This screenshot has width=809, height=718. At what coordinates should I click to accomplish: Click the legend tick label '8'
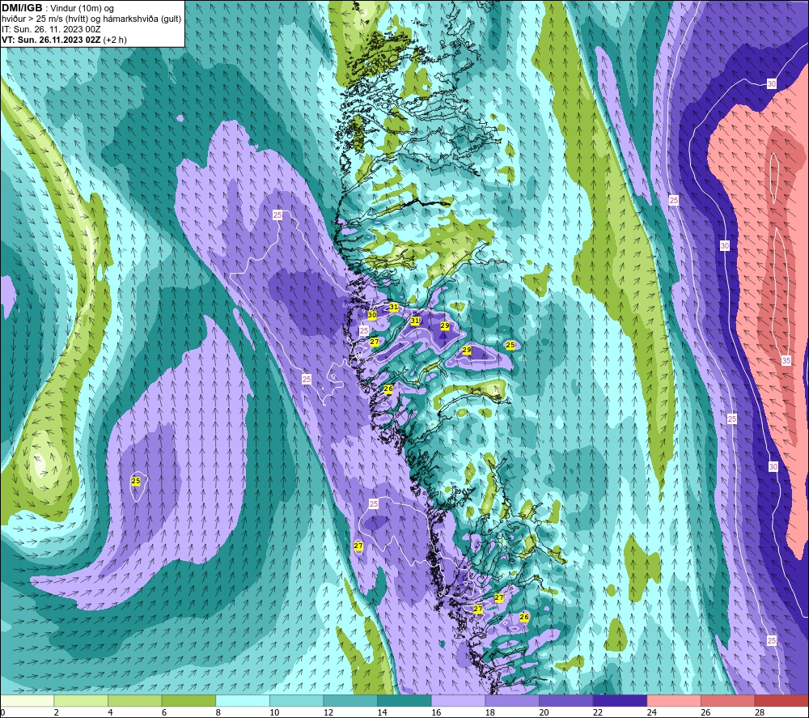[x=218, y=712]
